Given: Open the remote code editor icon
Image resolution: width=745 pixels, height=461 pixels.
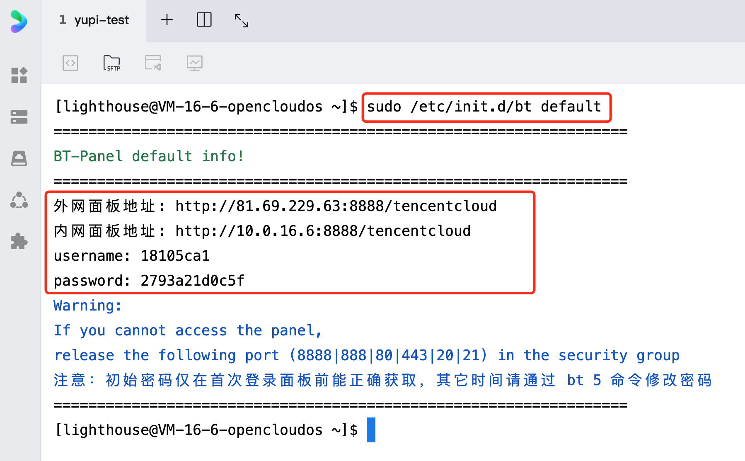Looking at the screenshot, I should coord(153,63).
